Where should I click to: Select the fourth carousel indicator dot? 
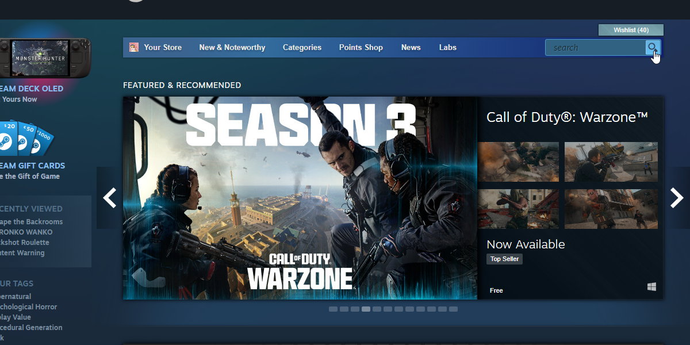[x=366, y=309]
